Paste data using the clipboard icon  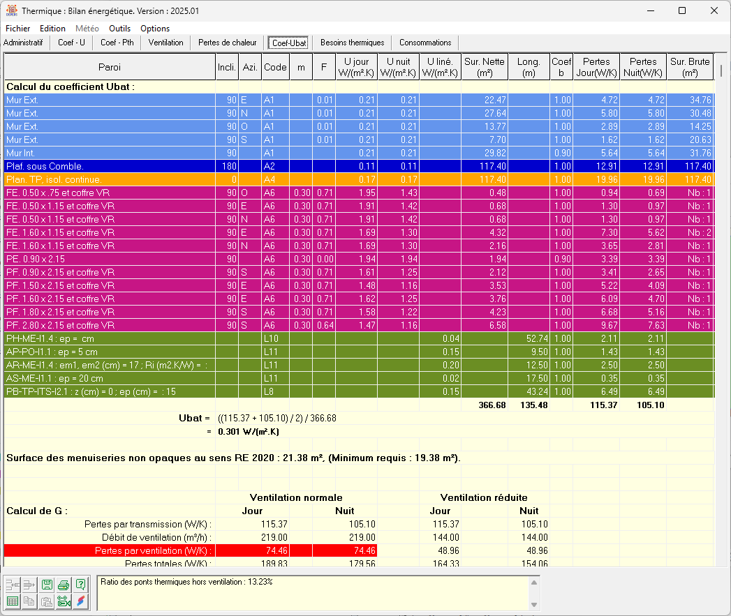click(46, 601)
